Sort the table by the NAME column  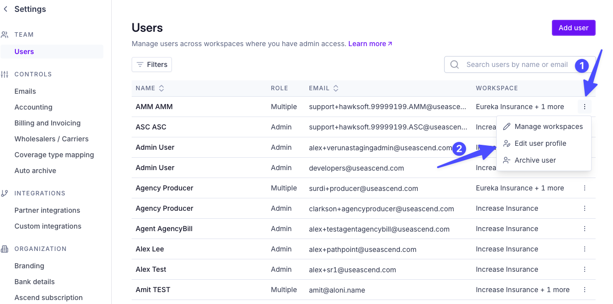tap(150, 88)
